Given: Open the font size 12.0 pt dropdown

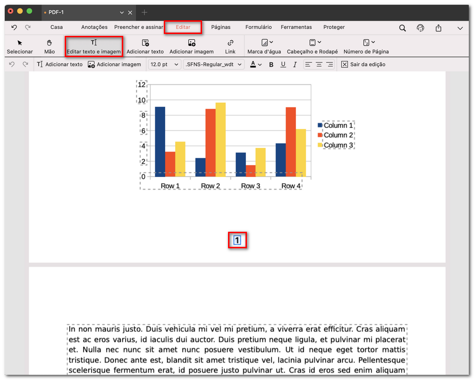Looking at the screenshot, I should [x=164, y=64].
